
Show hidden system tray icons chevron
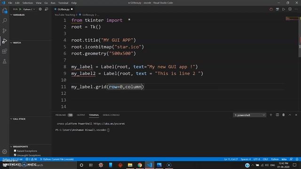(253, 165)
